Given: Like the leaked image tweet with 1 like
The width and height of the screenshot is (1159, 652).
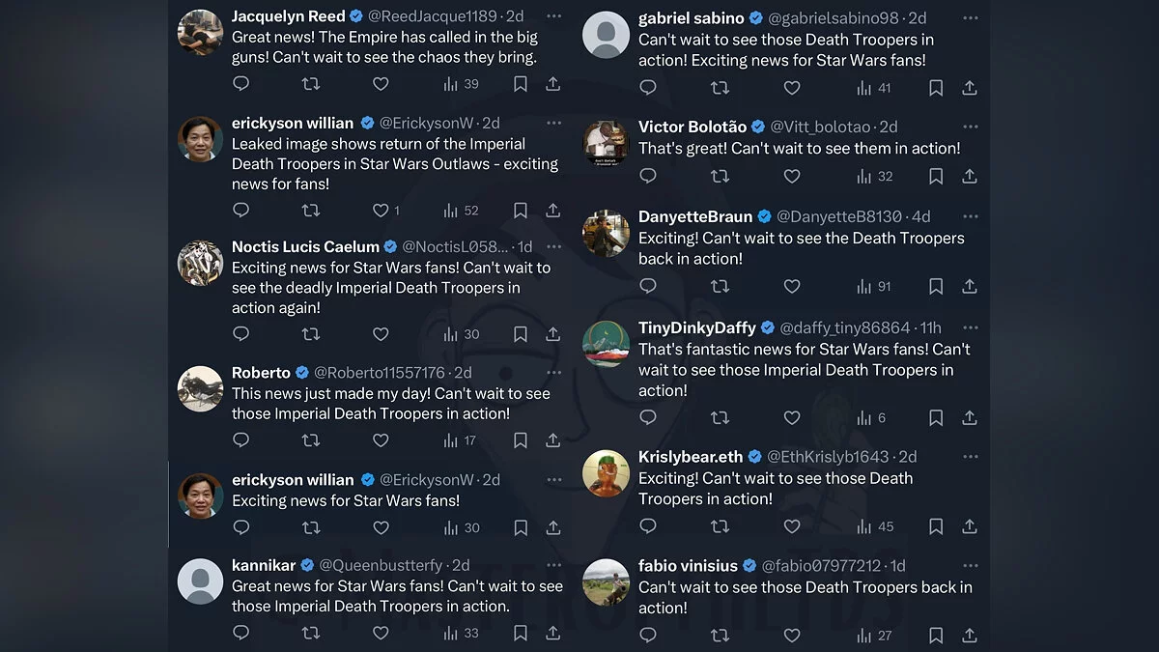Looking at the screenshot, I should click(x=382, y=211).
